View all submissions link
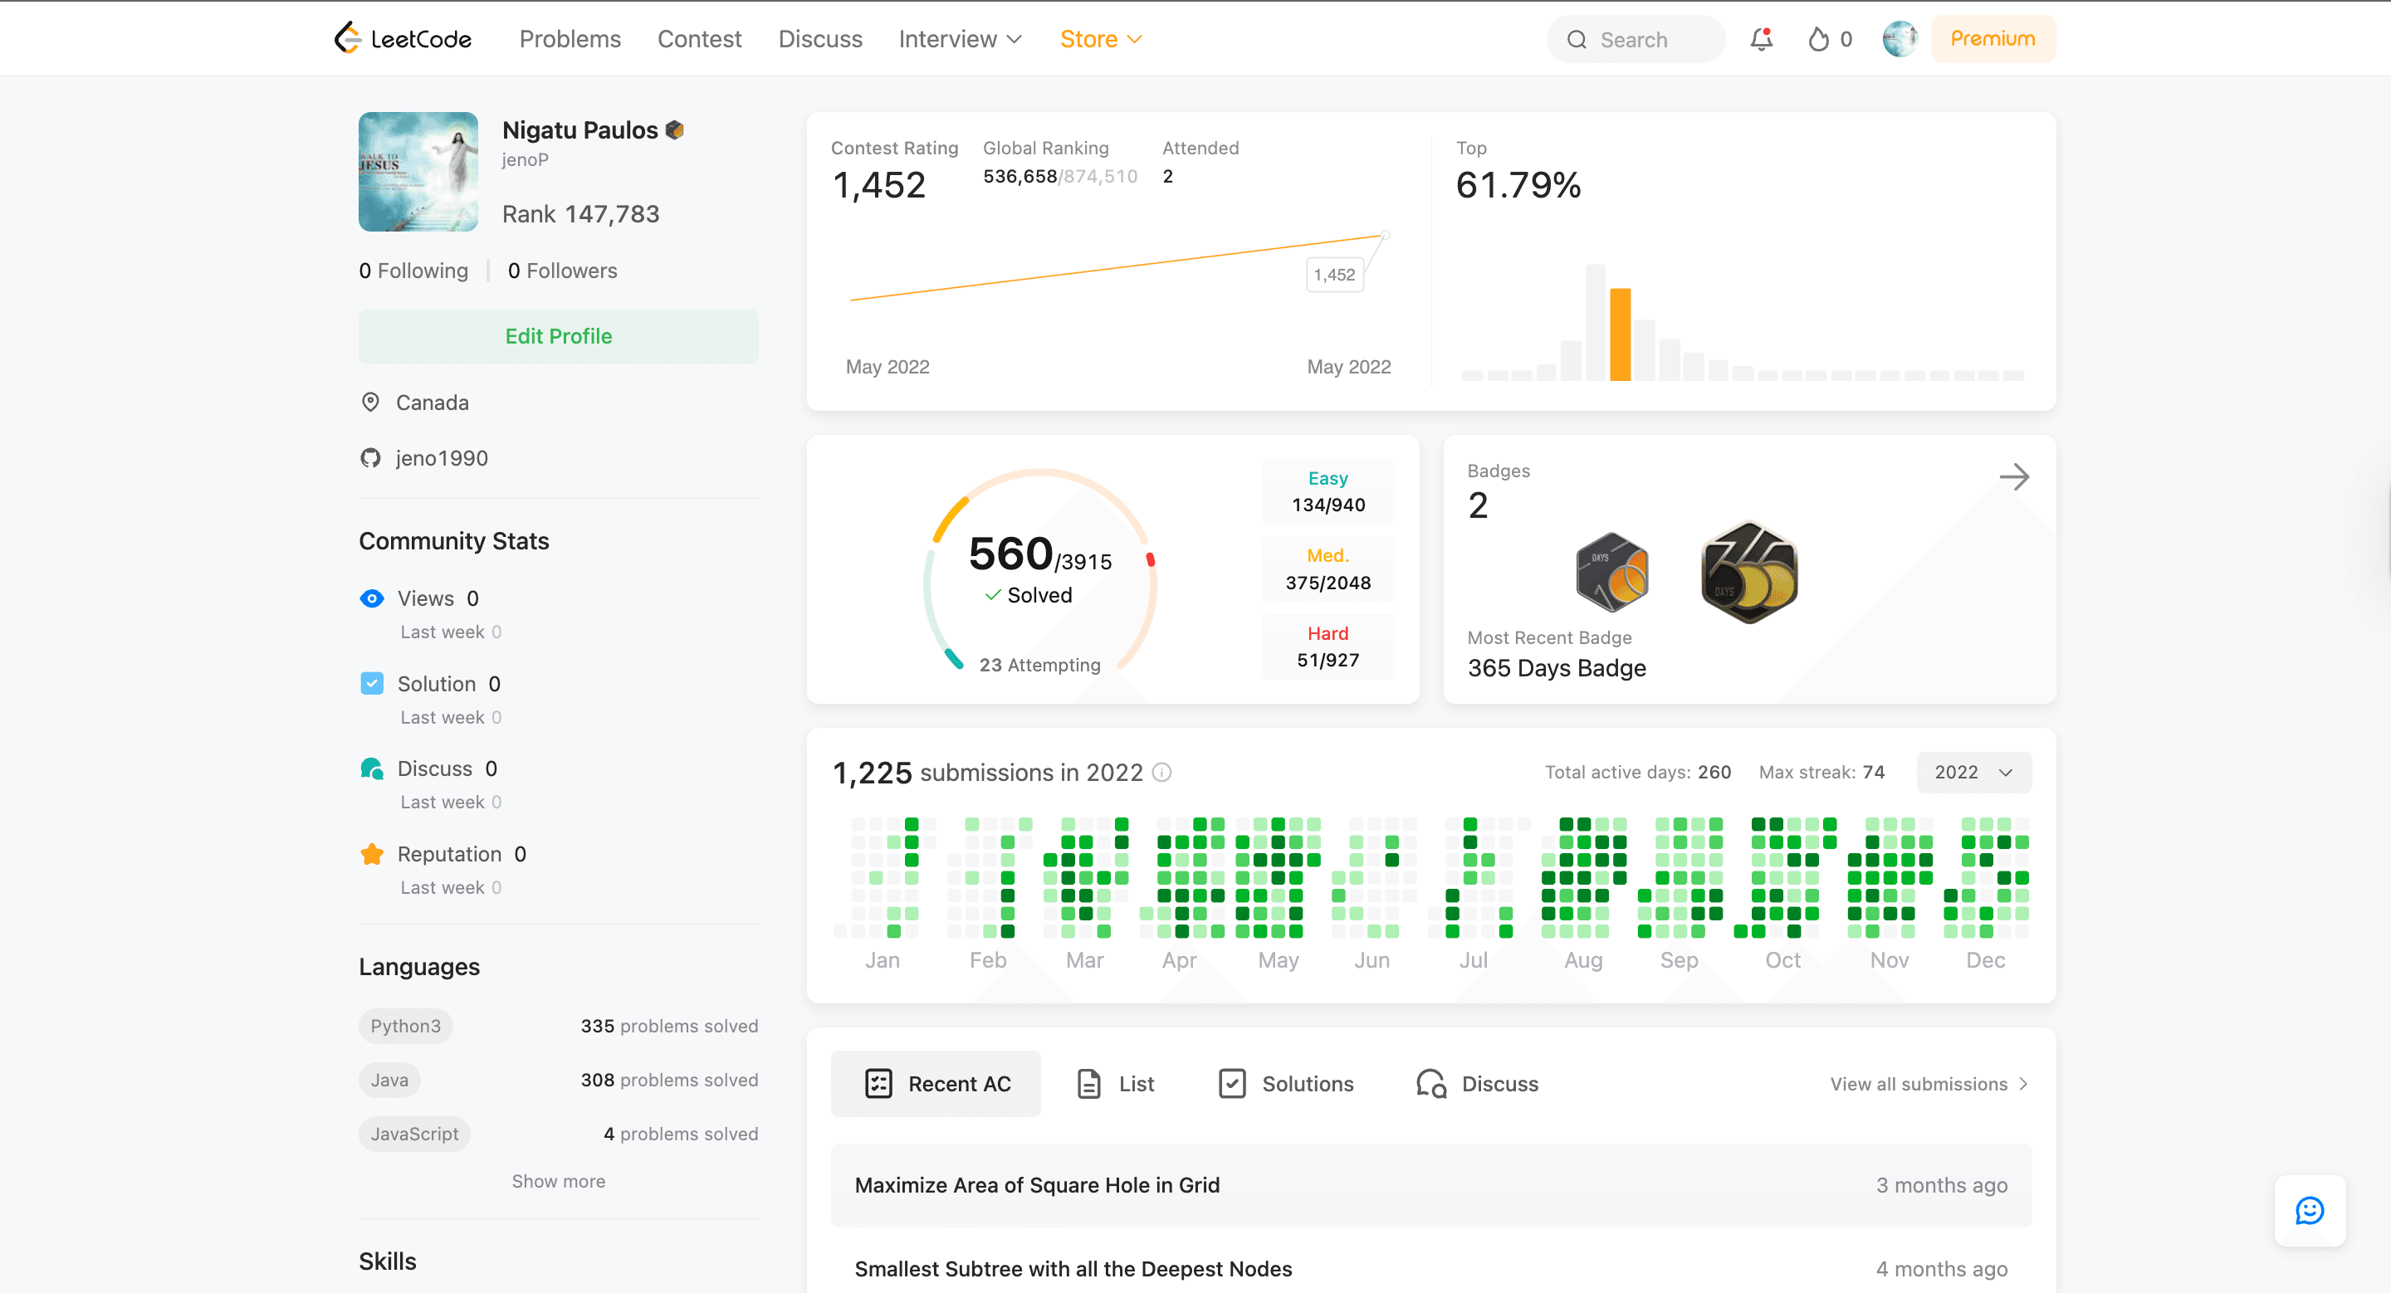The image size is (2391, 1293). coord(1929,1083)
